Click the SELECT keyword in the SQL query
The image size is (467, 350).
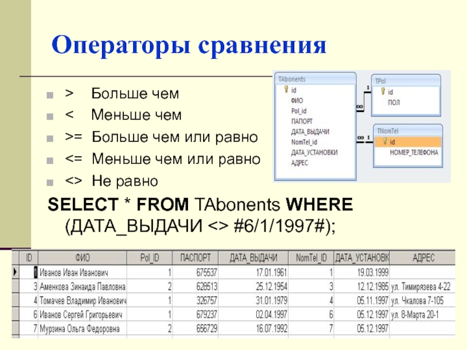coord(83,205)
